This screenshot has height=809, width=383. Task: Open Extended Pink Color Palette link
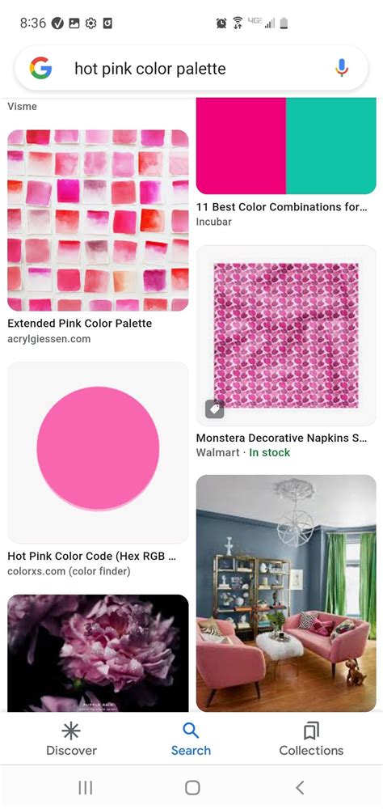point(79,324)
